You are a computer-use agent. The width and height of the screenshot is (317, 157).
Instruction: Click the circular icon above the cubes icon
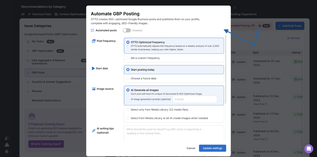click(7, 138)
